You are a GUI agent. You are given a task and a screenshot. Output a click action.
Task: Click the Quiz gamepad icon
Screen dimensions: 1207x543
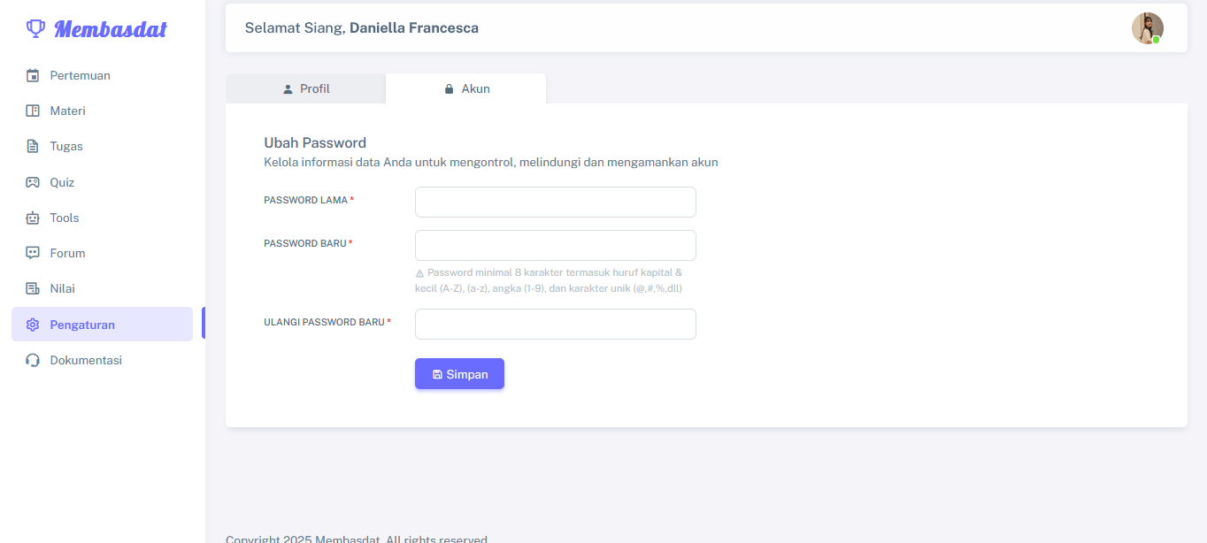pos(33,182)
